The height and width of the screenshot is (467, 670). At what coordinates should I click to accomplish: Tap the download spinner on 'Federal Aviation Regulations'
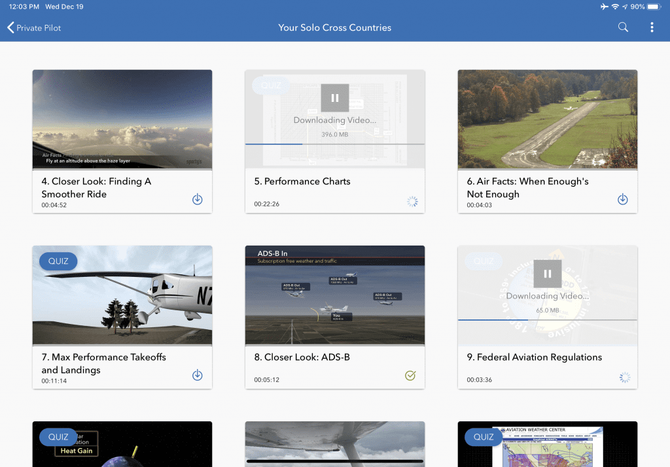tap(625, 377)
